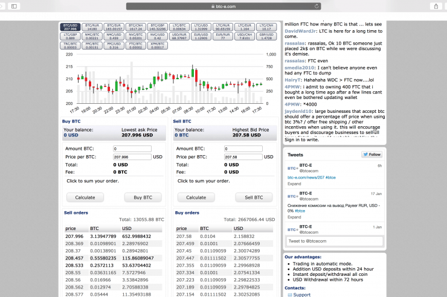The image size is (447, 297).
Task: Select the EUR/USD pair tab
Action: coord(201,36)
